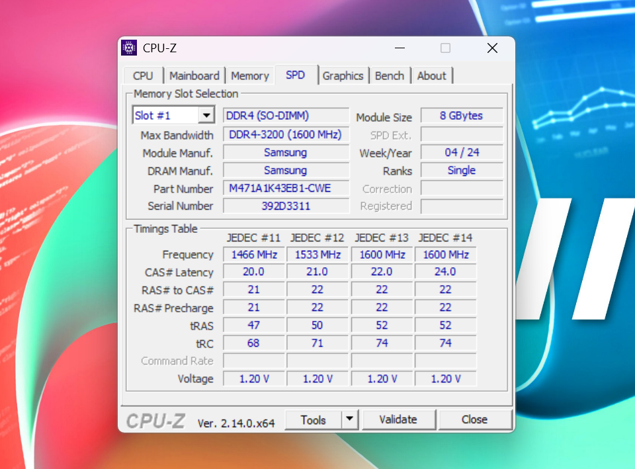This screenshot has width=635, height=469.
Task: Open the Bench tab
Action: click(x=390, y=75)
